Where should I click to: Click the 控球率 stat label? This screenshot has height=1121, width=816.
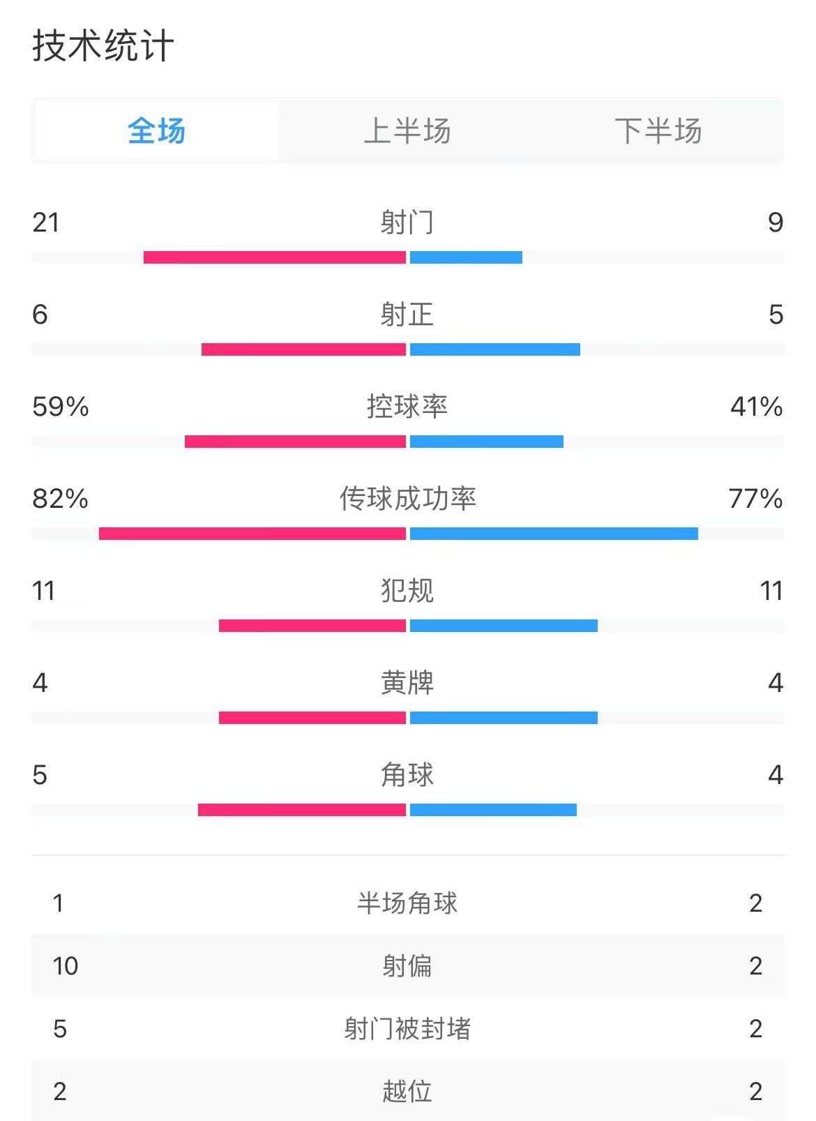407,407
